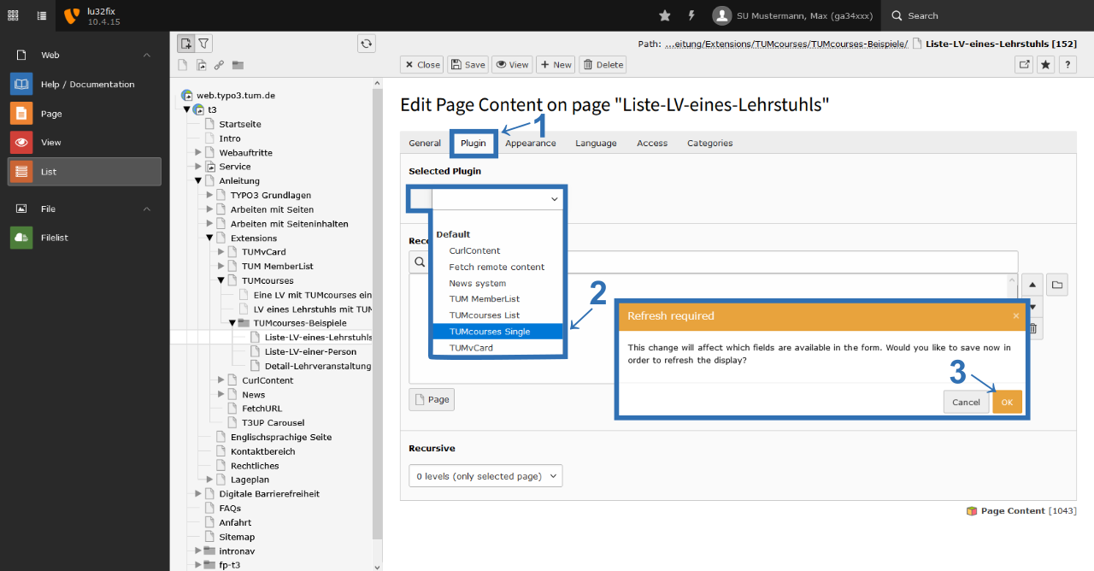The width and height of the screenshot is (1094, 571).
Task: Choose News system plugin option
Action: [497, 283]
